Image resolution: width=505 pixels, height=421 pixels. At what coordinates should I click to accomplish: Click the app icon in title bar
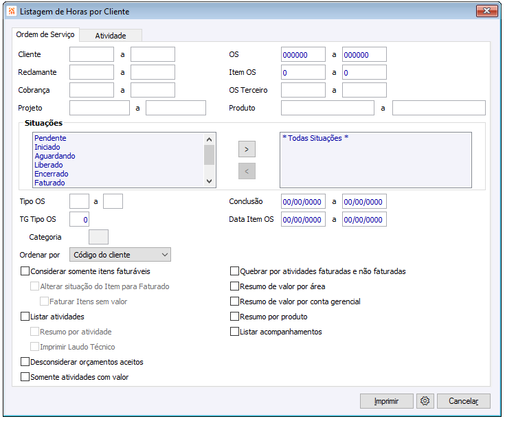coord(12,11)
